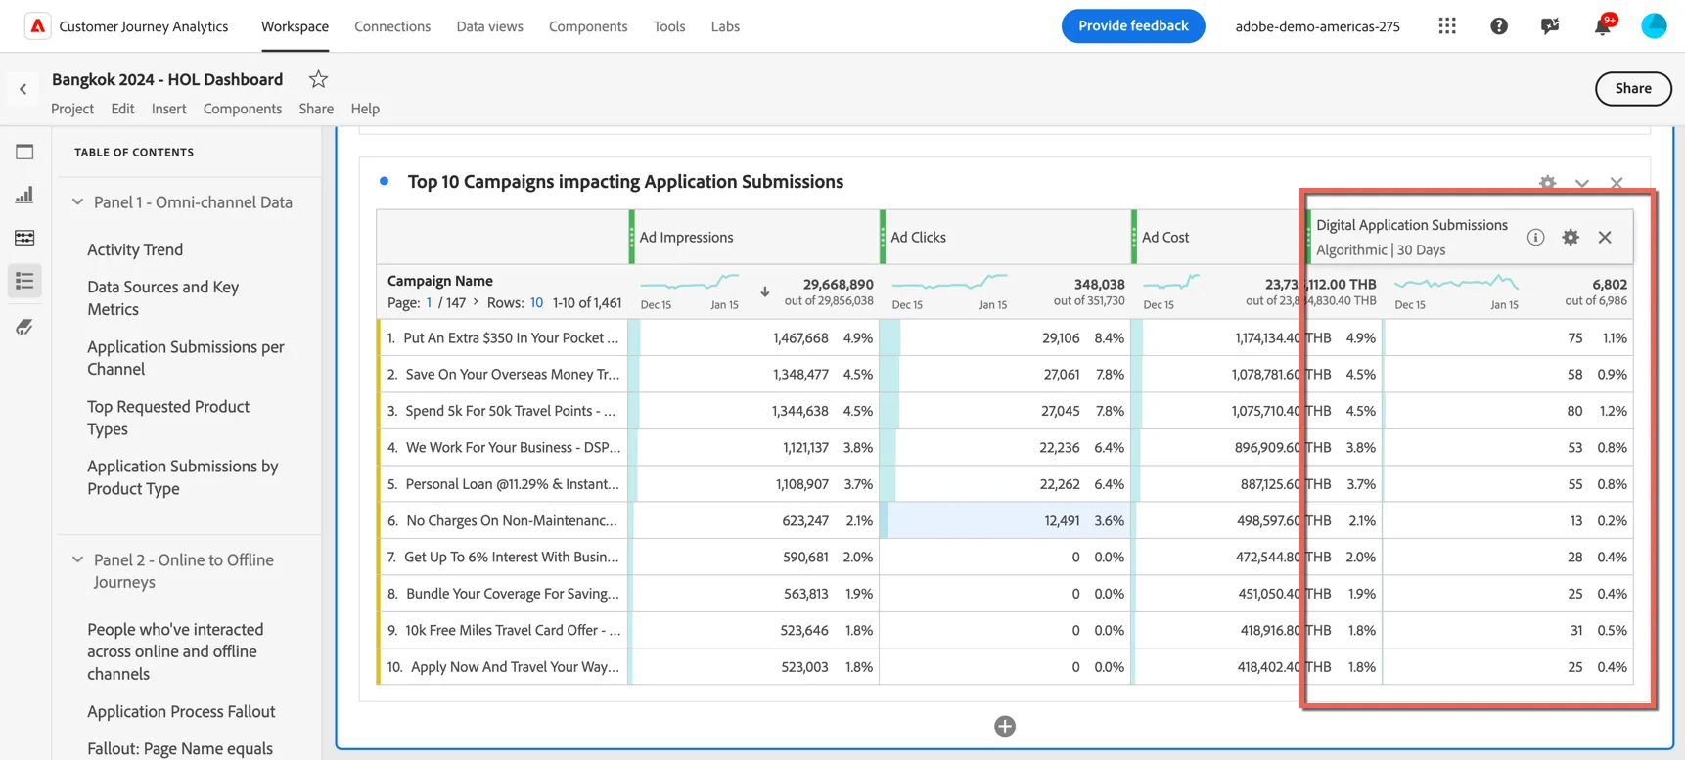This screenshot has height=760, width=1685.
Task: Go back using the left chevron
Action: click(23, 89)
